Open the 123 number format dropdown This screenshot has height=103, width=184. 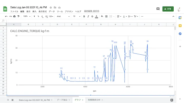click(51, 16)
